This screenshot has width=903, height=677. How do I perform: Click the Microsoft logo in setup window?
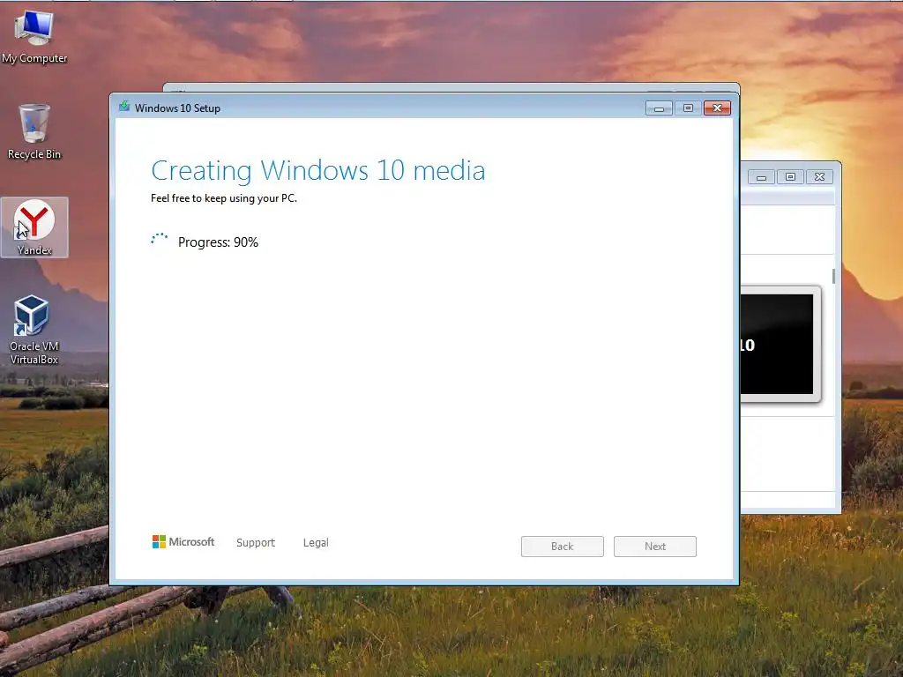point(183,542)
